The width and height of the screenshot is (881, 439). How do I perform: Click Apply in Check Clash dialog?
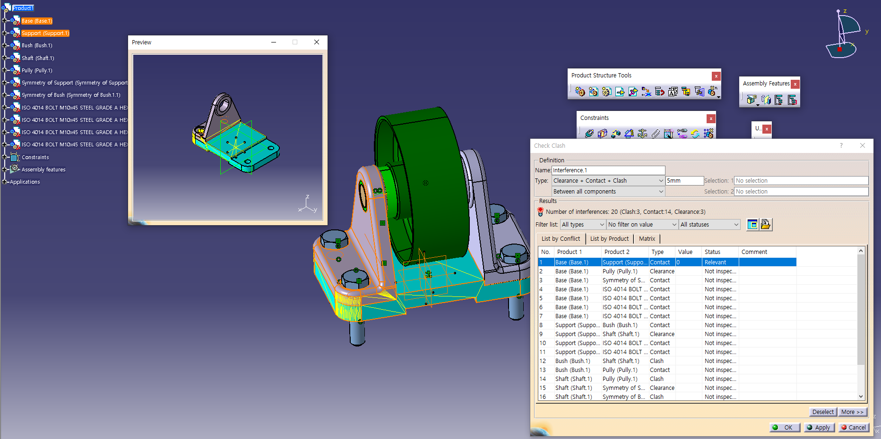(x=819, y=428)
